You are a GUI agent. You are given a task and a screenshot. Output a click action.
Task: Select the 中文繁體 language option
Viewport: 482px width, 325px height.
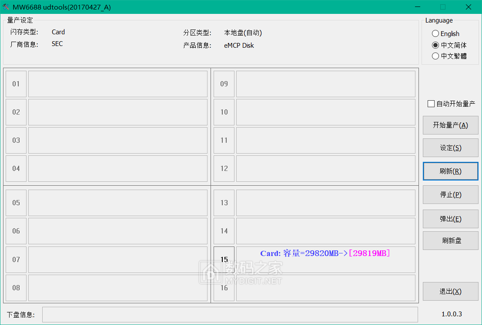tap(435, 56)
